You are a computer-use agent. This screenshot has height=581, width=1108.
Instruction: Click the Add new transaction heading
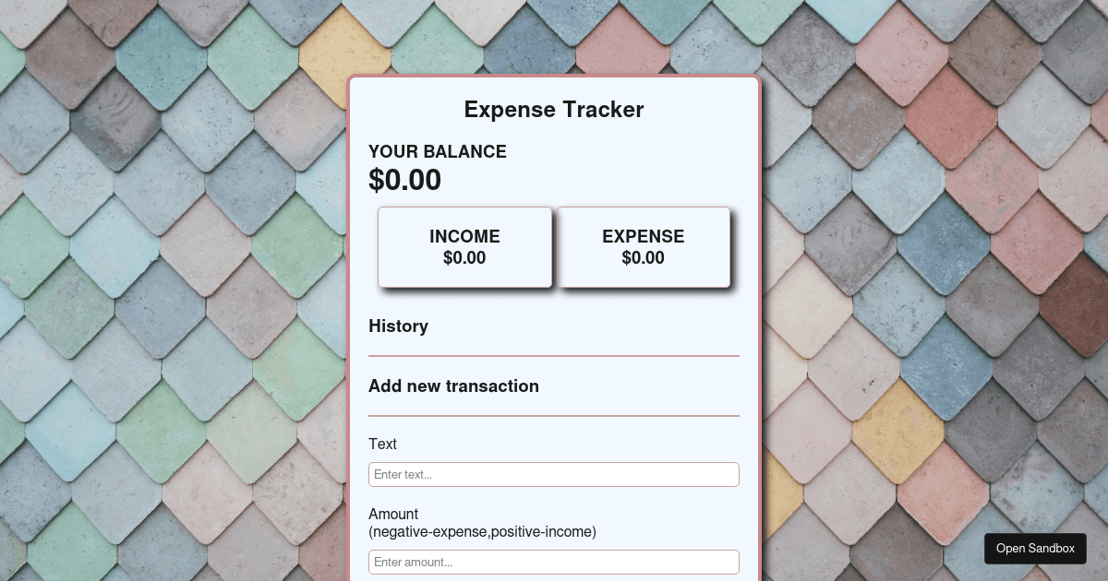click(453, 385)
